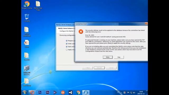This screenshot has height=95, width=169.
Task: Launch Photoshop from the taskbar
Action: pyautogui.click(x=40, y=92)
